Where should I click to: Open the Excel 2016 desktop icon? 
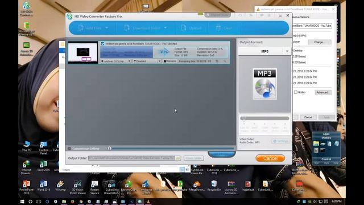[43, 166]
